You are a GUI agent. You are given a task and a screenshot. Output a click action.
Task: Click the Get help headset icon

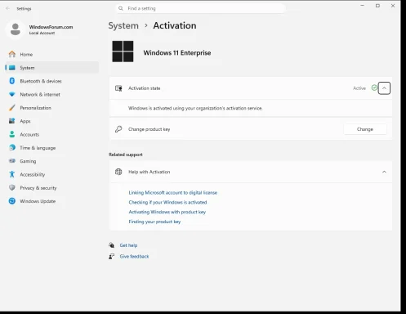pos(111,245)
